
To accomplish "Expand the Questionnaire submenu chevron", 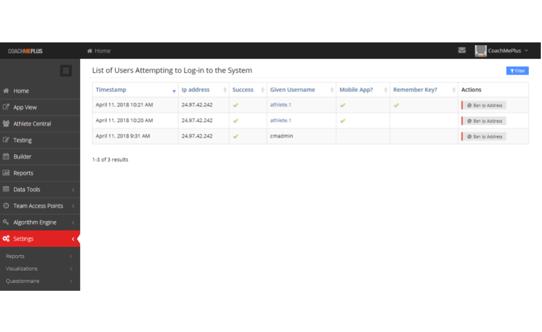I will (x=71, y=281).
